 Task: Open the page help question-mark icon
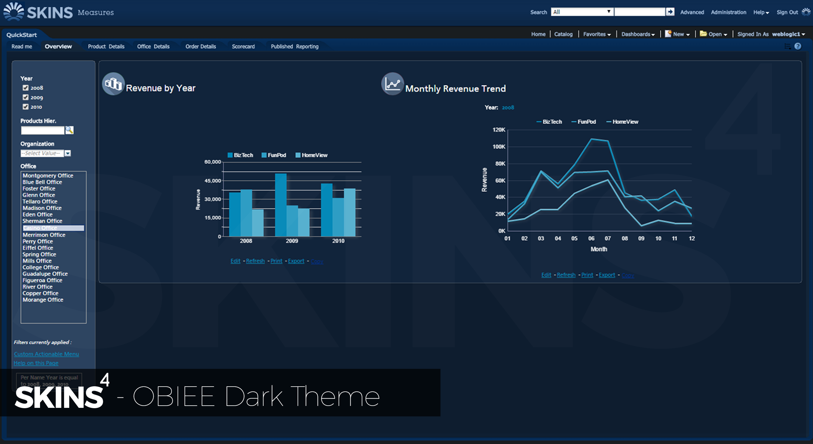[798, 46]
